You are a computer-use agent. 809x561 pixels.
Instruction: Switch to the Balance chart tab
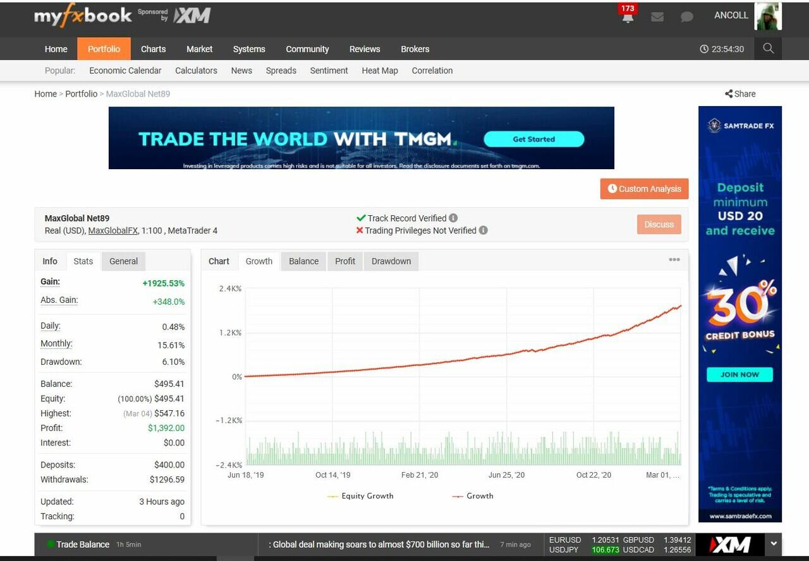[303, 261]
